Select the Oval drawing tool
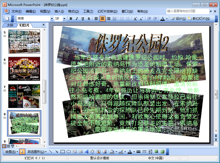Screen dimensions: 220x163 (69, 152)
